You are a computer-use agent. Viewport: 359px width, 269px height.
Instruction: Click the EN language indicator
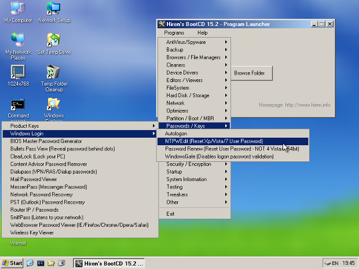335,263
